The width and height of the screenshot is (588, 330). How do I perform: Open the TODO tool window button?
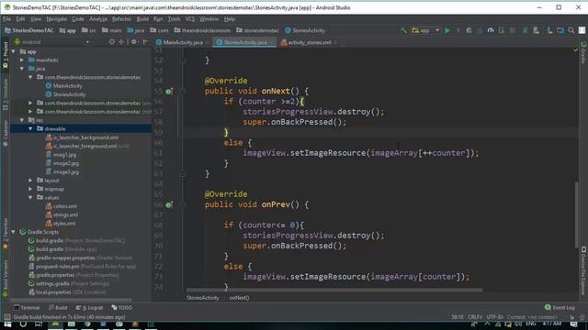[x=122, y=308]
